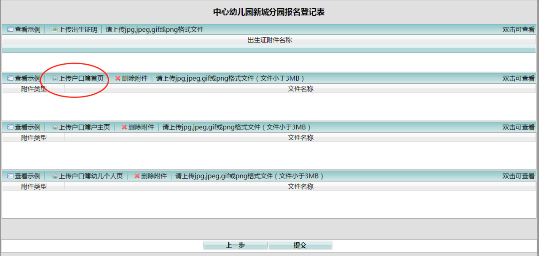Click 附件类型 header in 户口簿户主页 section
539x256 pixels.
pos(34,138)
